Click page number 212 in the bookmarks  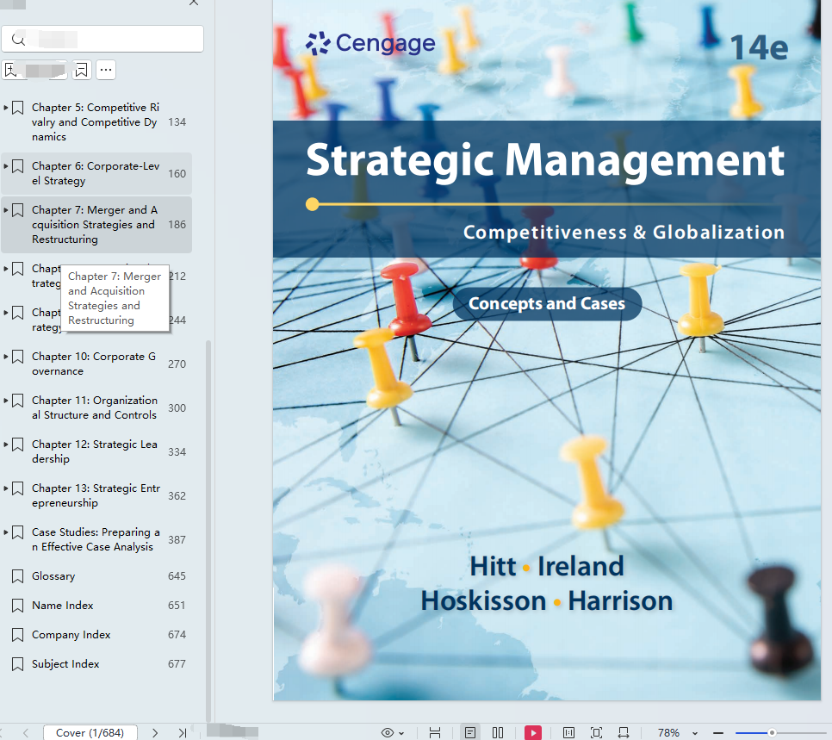point(177,276)
